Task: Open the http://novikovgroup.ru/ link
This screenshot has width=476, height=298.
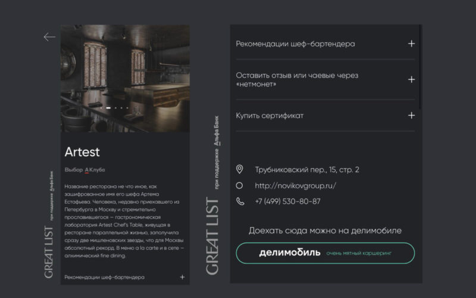Action: (295, 185)
